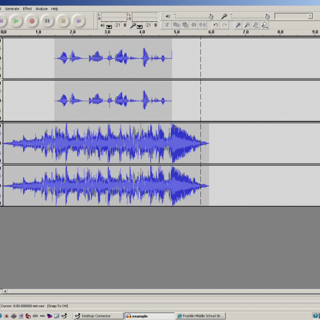Screen dimensions: 320x320
Task: Click speaker icon beside output volume slider
Action: (168, 16)
